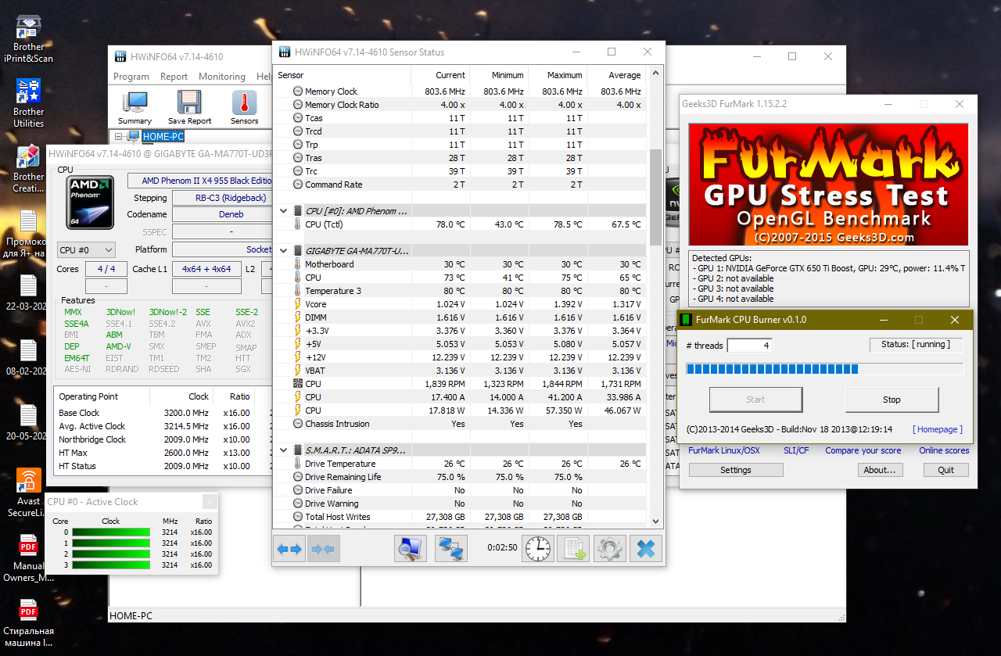Click the Core 3 green active clock bar
The image size is (1001, 656).
(x=110, y=565)
